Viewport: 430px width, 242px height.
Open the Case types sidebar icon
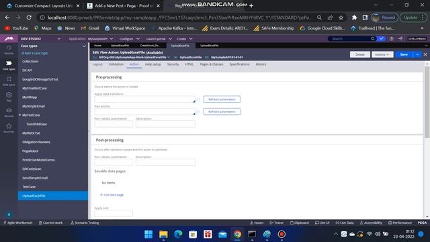[9, 66]
